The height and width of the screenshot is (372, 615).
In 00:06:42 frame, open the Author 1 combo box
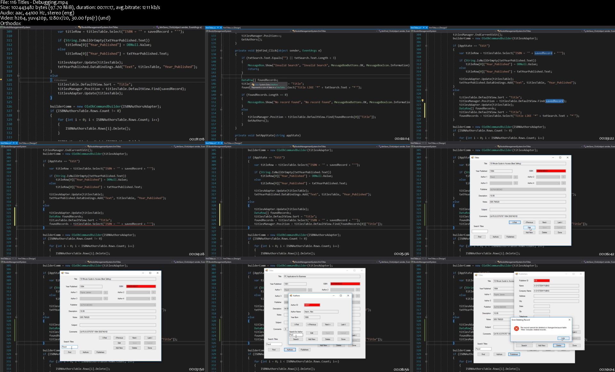pos(501,177)
